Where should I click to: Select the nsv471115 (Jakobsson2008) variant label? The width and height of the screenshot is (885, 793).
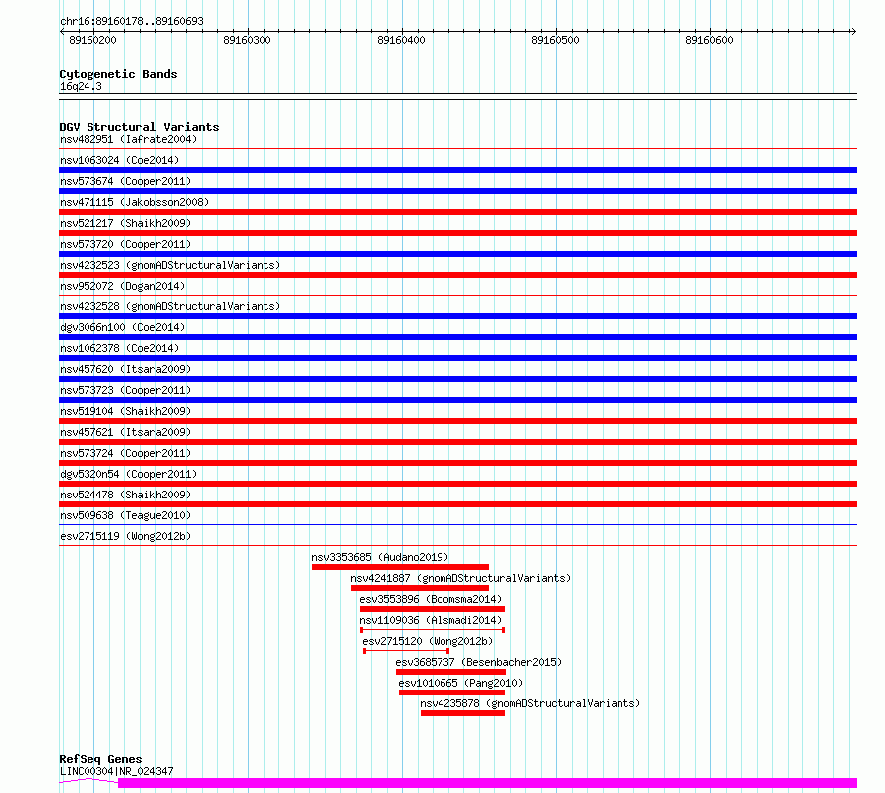point(134,202)
